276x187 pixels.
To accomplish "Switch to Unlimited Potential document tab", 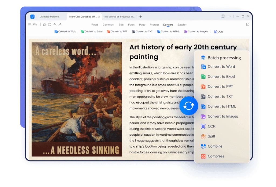I will 50,17.
